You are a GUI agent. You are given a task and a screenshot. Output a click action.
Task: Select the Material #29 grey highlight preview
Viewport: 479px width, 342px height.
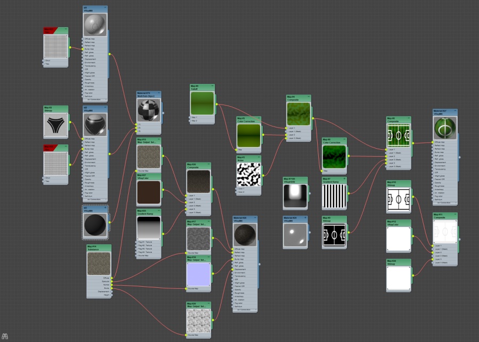295,235
